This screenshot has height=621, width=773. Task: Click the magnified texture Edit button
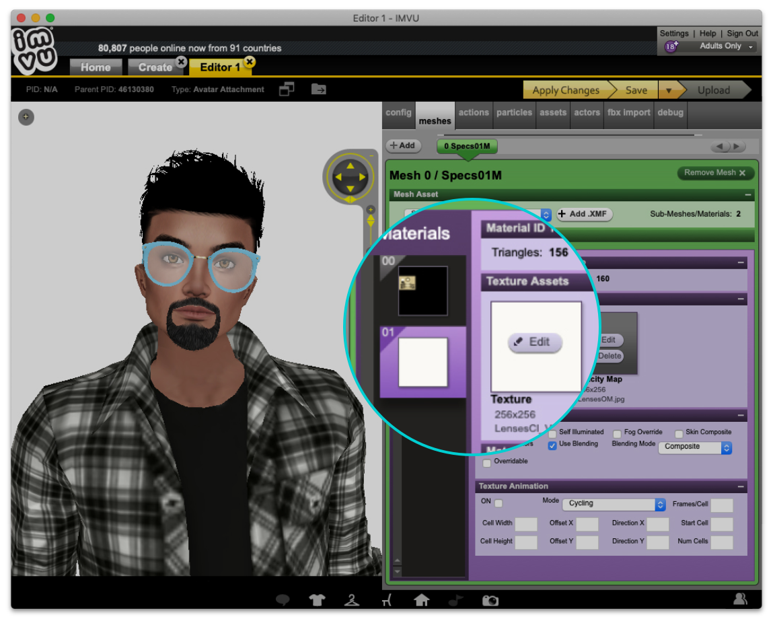click(534, 342)
